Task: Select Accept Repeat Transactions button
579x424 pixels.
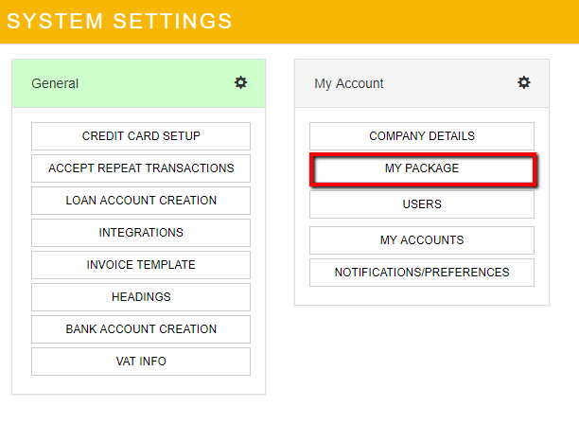Action: click(x=141, y=168)
